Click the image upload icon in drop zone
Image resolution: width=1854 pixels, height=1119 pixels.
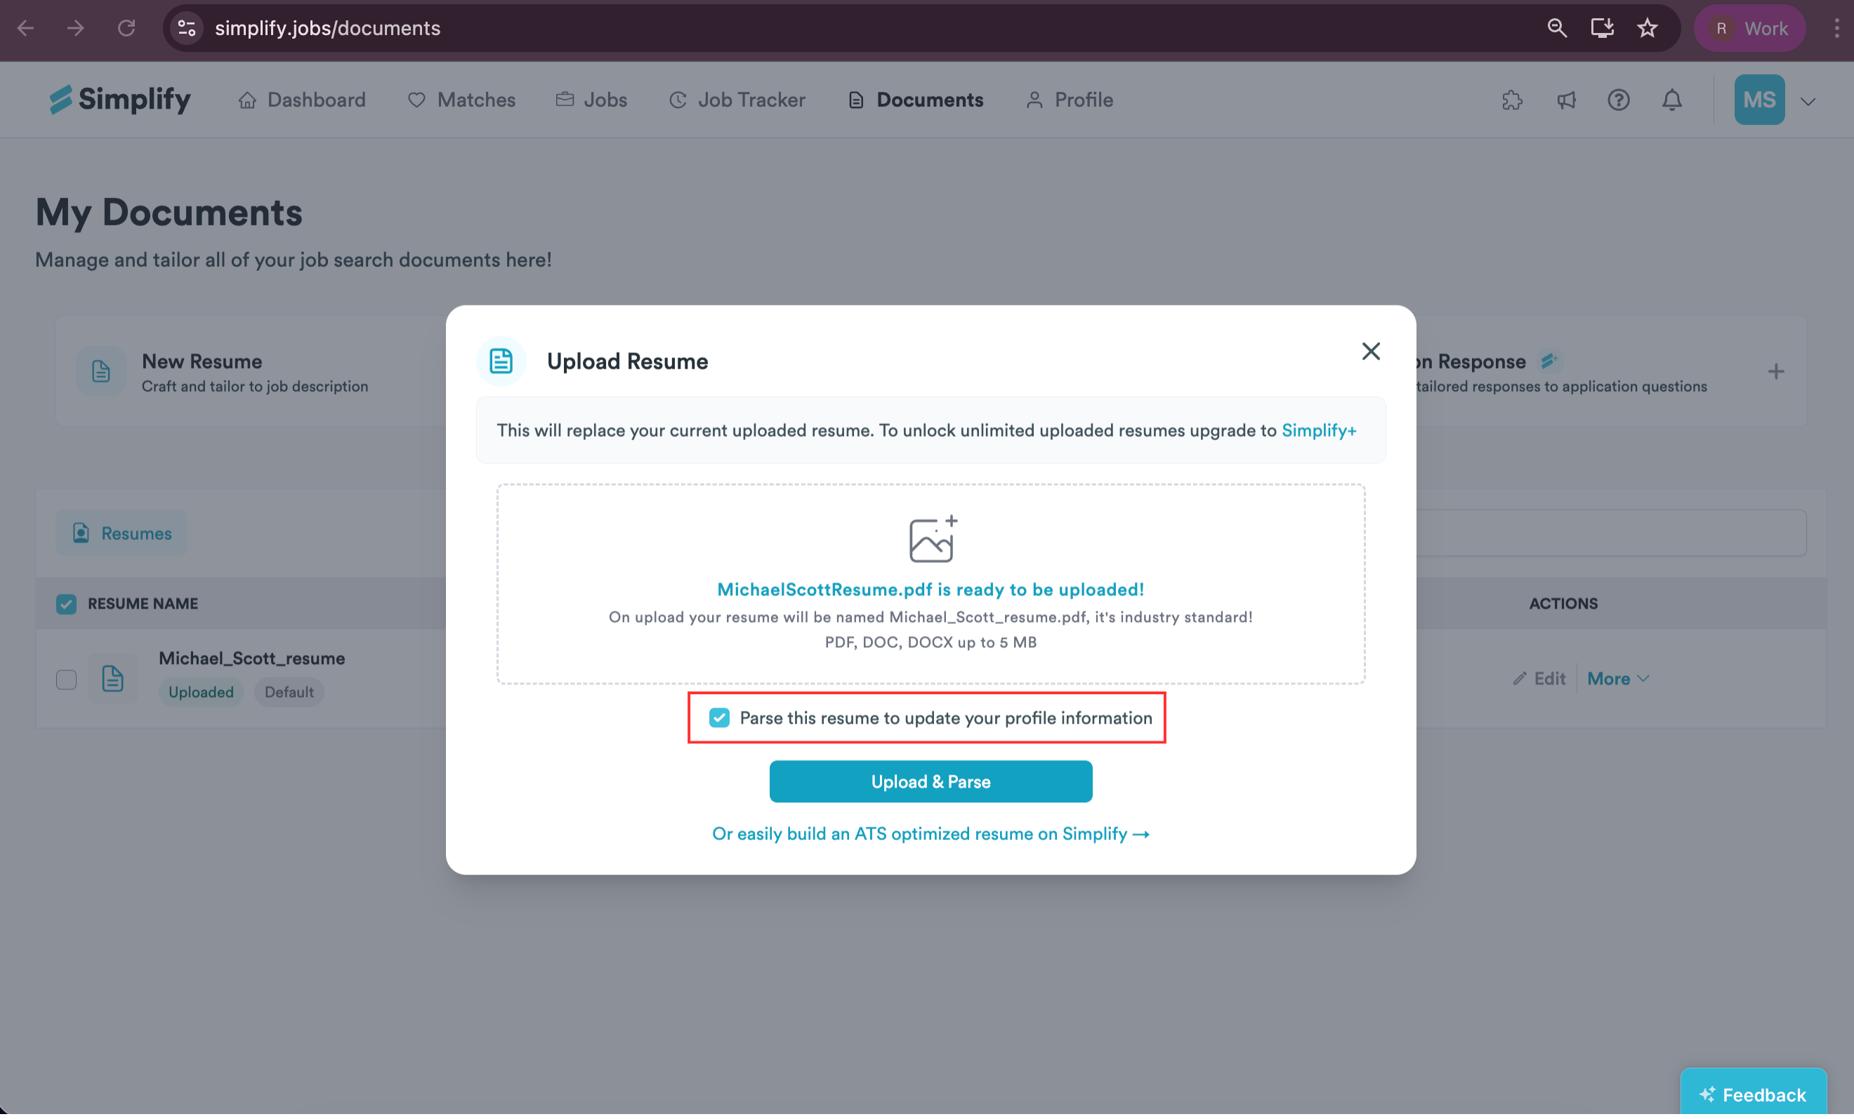(933, 538)
